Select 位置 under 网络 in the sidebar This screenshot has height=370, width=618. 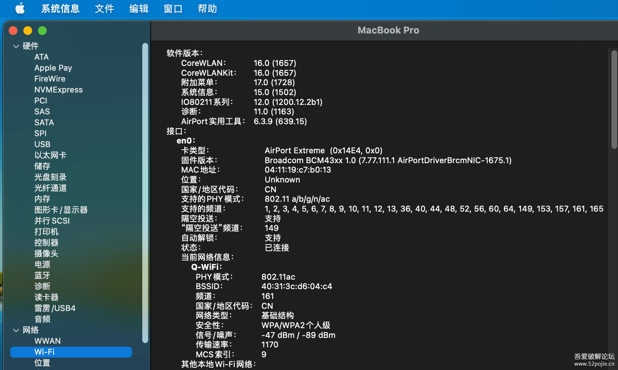(42, 363)
